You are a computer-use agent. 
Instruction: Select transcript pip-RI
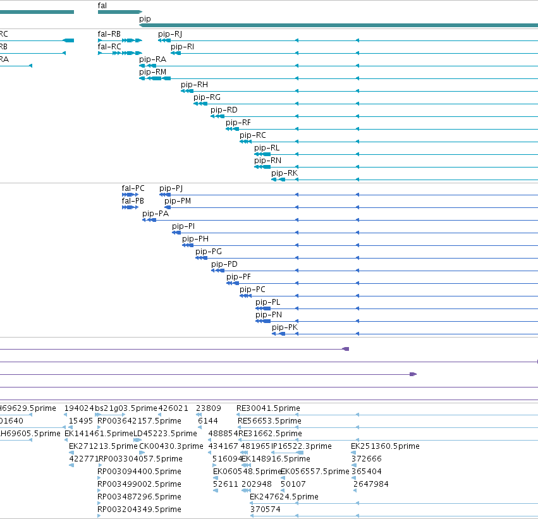pos(183,47)
